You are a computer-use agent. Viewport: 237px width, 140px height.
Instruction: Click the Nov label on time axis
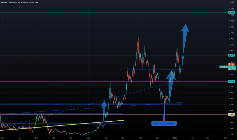[x=140, y=138]
